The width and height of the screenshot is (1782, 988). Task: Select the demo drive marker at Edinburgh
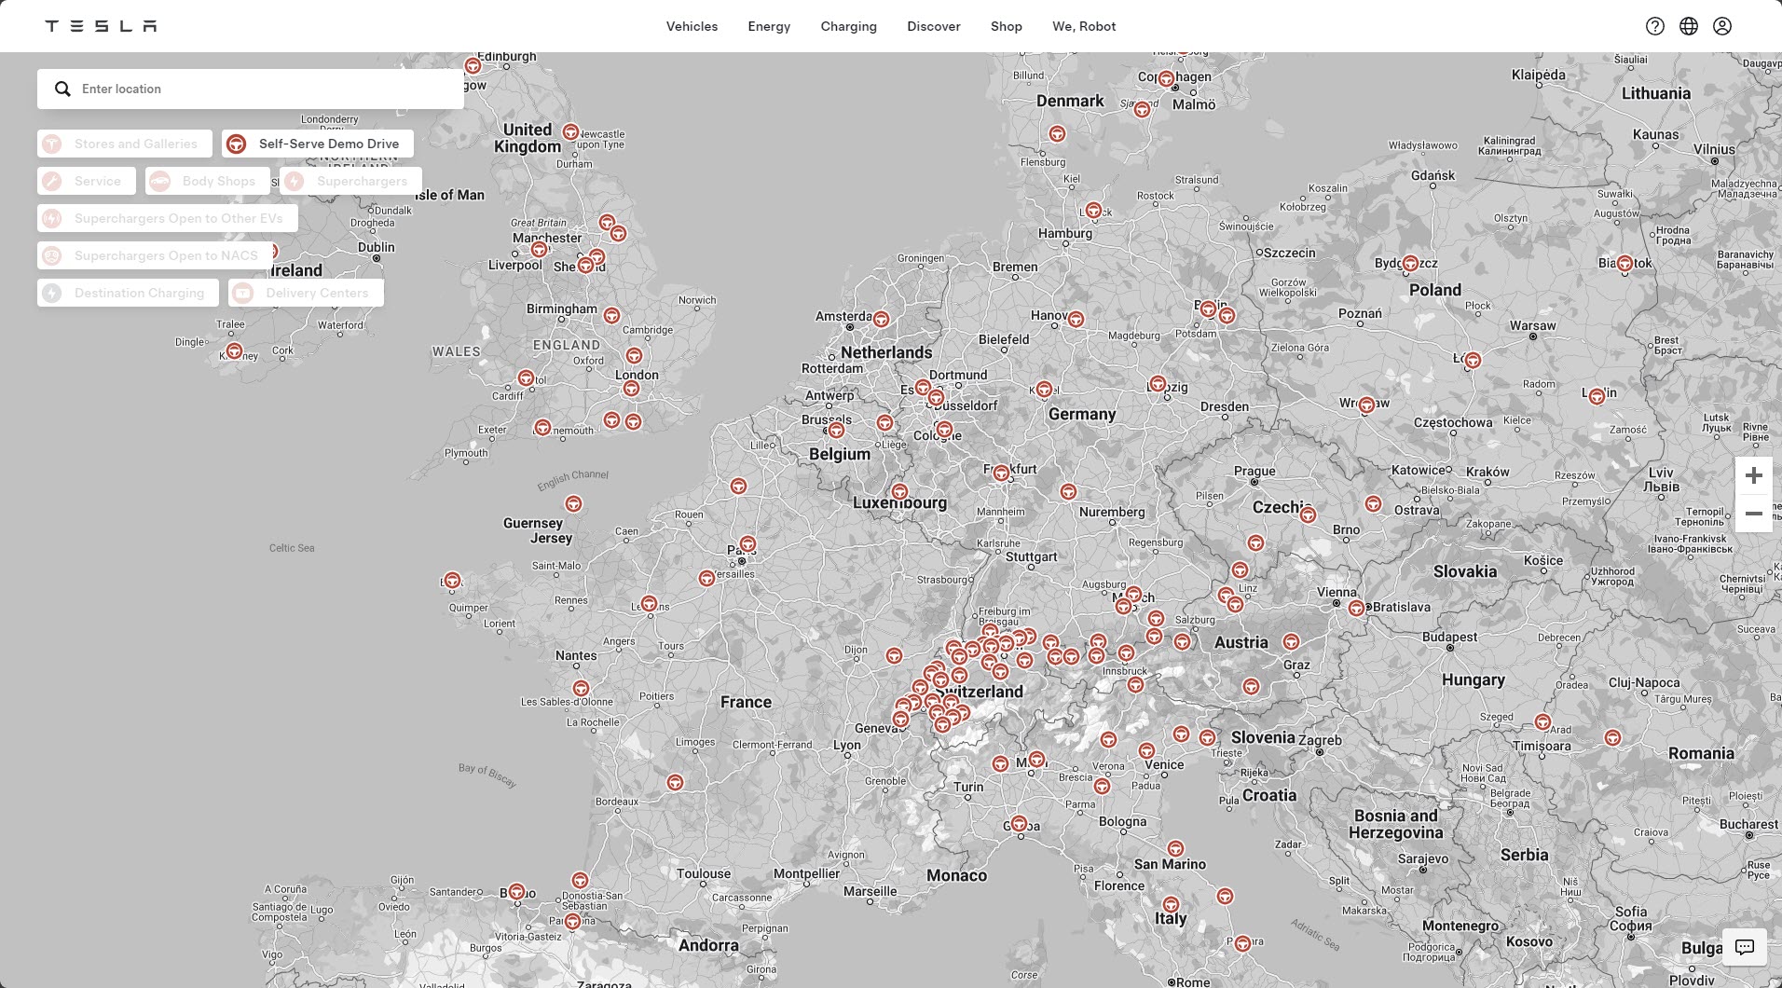(473, 66)
